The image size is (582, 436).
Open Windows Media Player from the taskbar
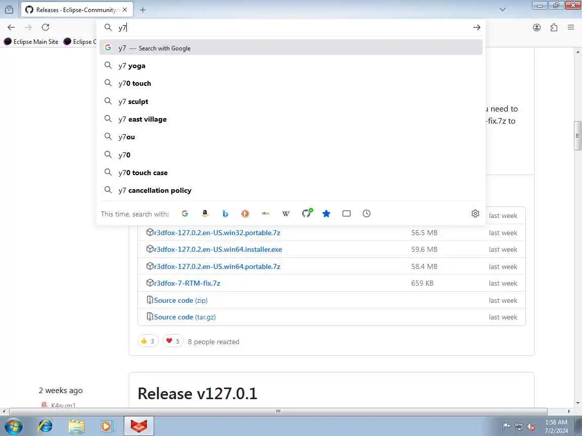click(x=107, y=426)
